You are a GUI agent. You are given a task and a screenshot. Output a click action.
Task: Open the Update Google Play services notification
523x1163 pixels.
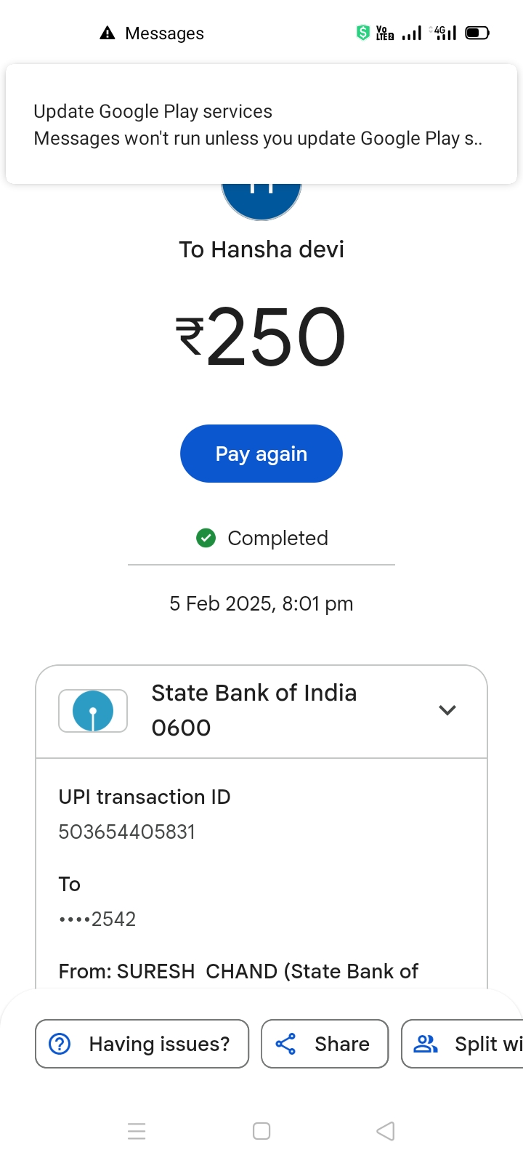(x=261, y=124)
